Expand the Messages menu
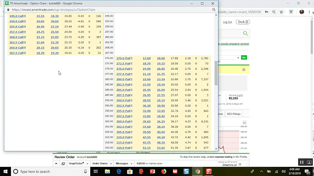Screen dimensions: 314x176 click(124, 163)
